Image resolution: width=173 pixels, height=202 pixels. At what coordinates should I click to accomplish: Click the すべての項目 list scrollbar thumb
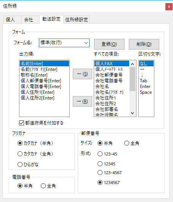132,79
